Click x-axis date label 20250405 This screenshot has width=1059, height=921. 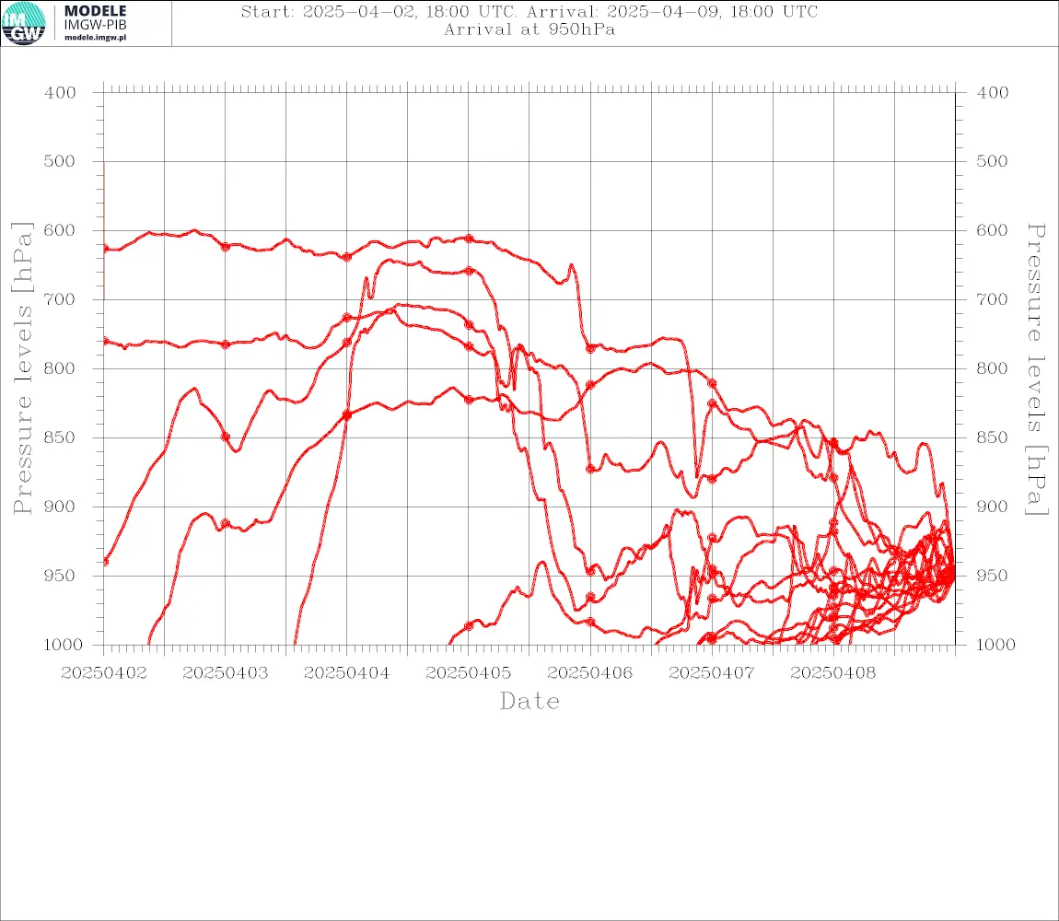468,673
